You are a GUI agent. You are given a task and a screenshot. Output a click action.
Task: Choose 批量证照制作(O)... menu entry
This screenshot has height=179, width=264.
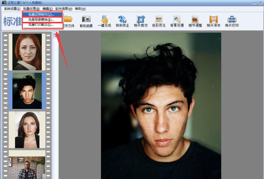click(42, 15)
